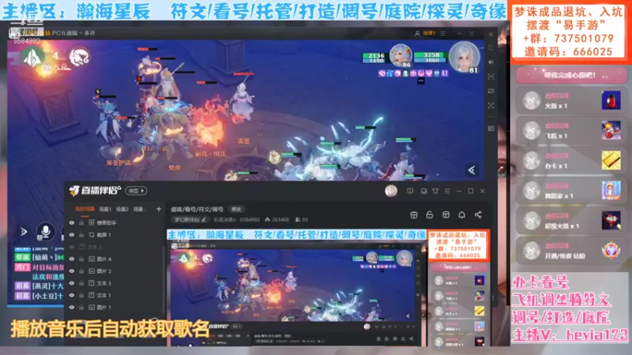Toggle the lock on 榜单助手 source
Viewport: 632px width, 355px height.
point(81,222)
